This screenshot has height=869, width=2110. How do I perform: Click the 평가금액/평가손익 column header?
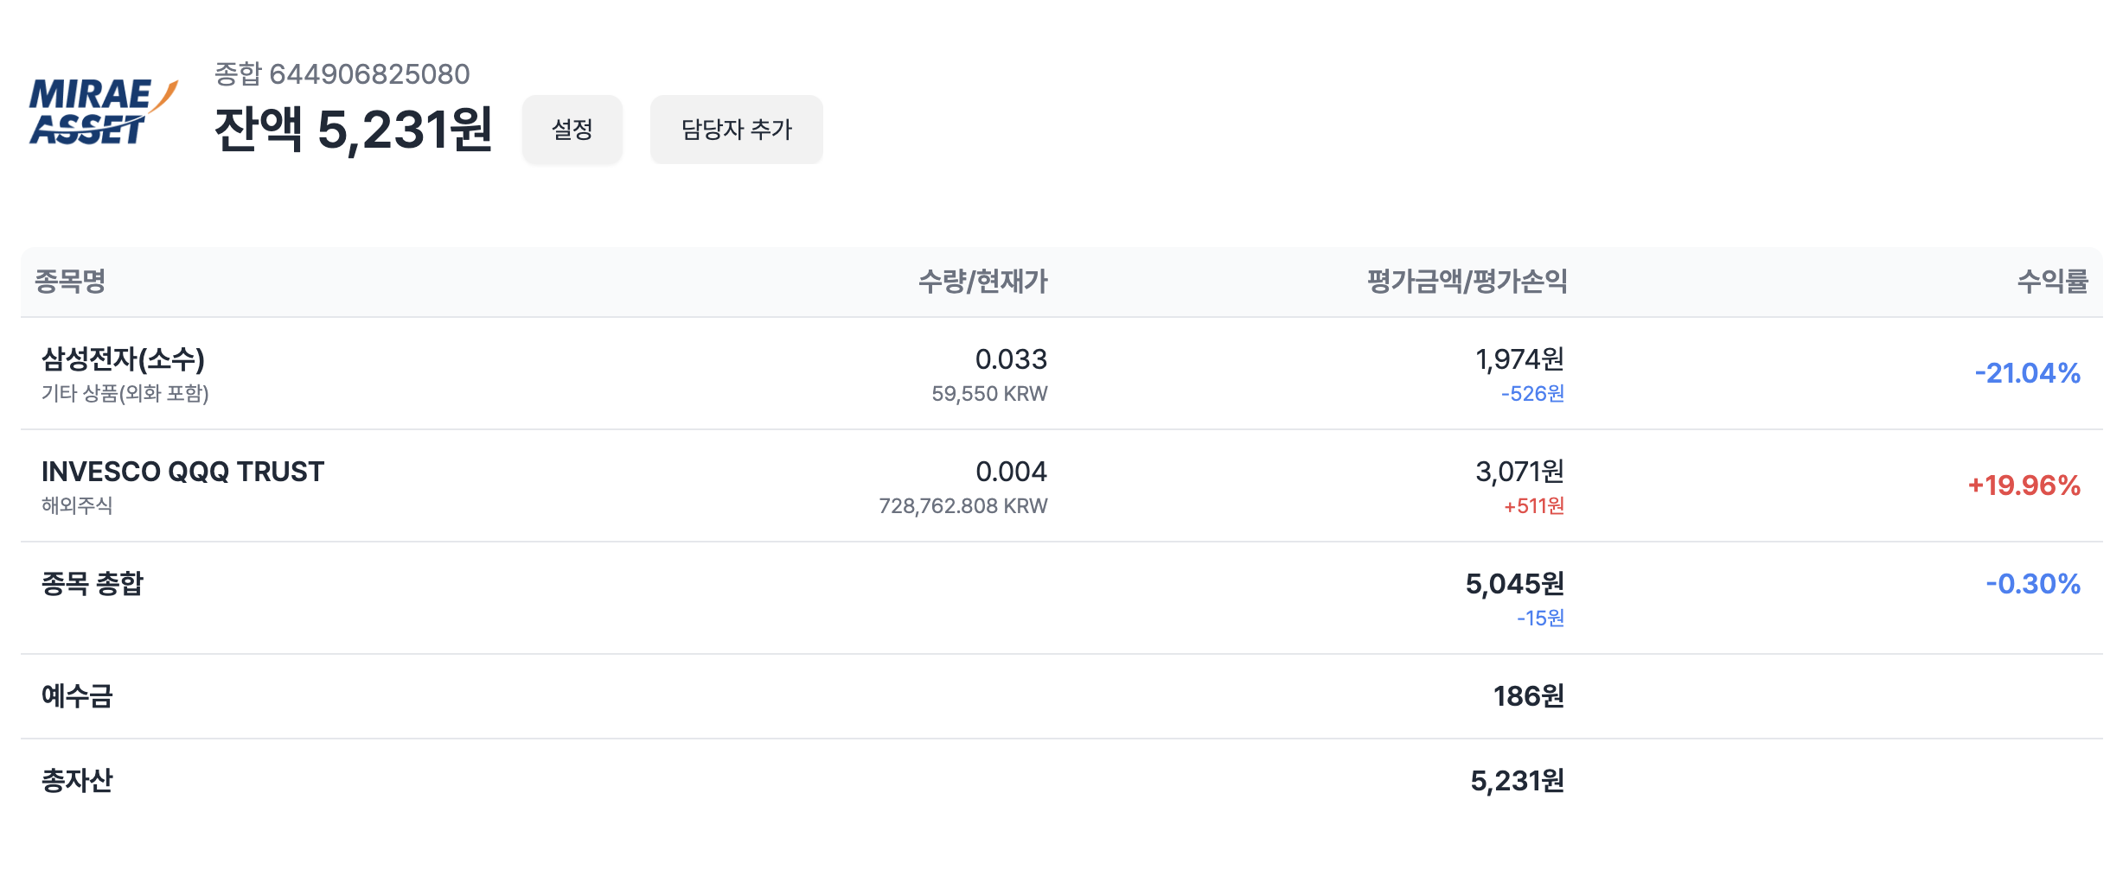point(1467,282)
